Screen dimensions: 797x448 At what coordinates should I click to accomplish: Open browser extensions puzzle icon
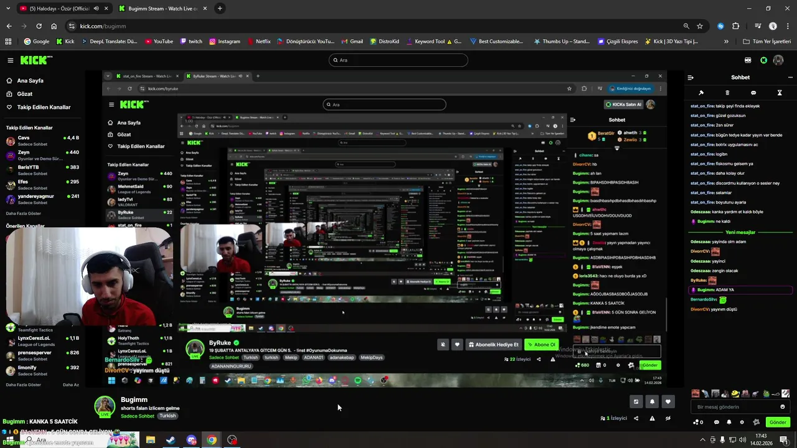[735, 26]
